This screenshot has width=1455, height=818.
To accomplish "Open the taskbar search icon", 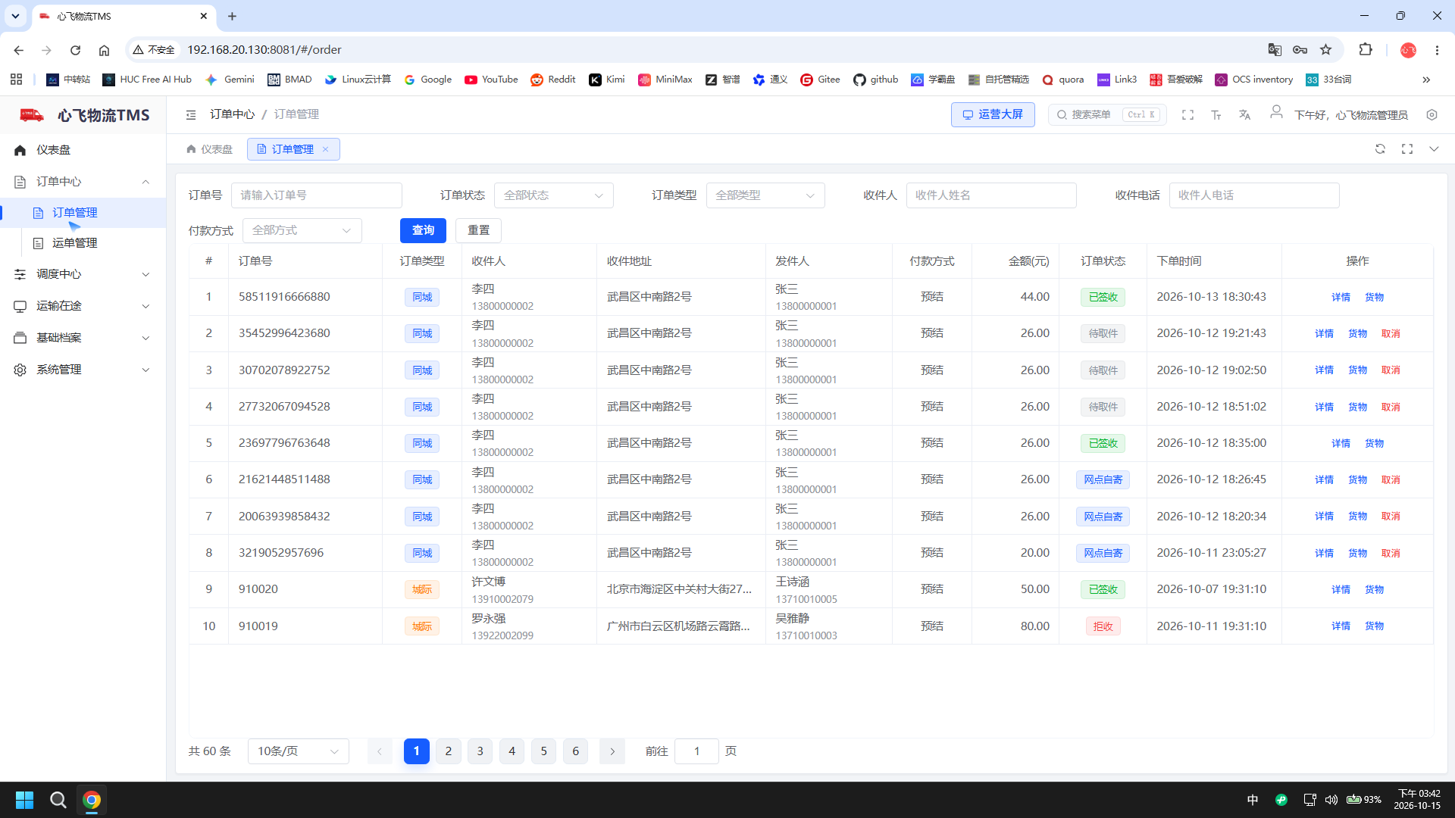I will tap(58, 800).
